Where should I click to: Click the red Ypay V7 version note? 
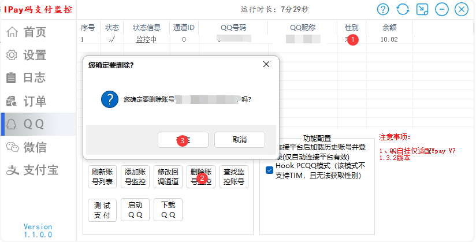click(418, 154)
